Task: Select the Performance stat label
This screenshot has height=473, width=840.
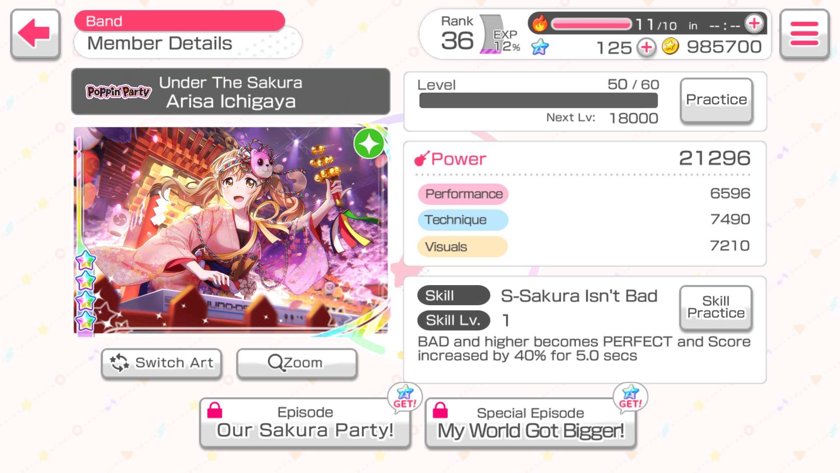Action: [x=463, y=194]
